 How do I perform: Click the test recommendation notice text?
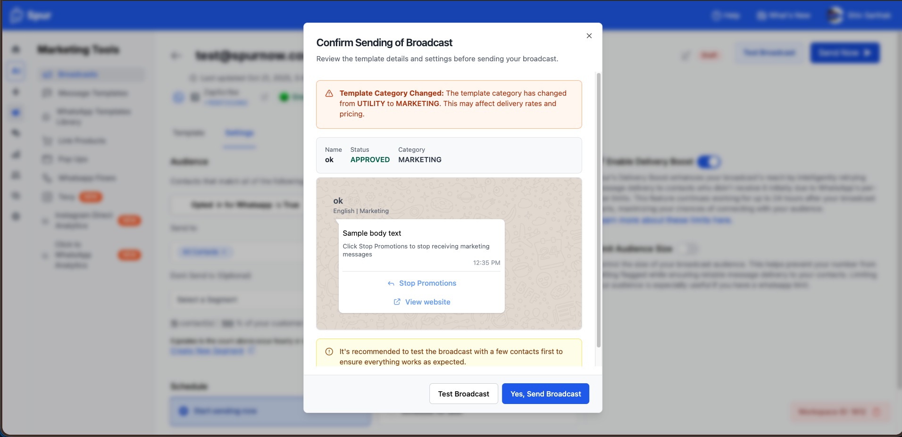point(451,357)
